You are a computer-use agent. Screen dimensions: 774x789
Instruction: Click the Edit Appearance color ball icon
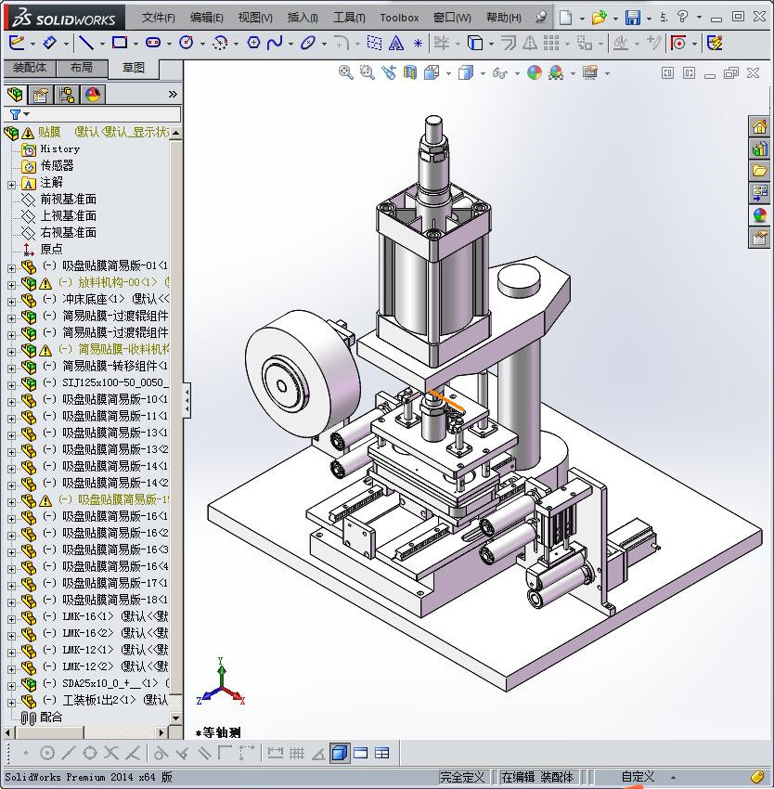(x=535, y=72)
